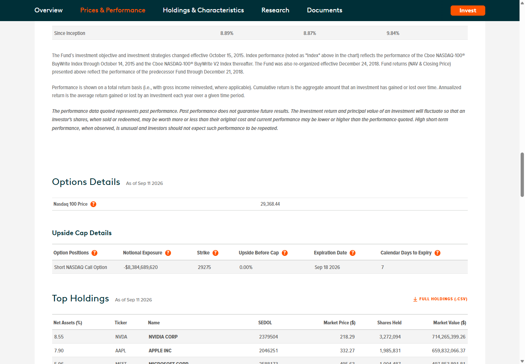
Task: Show the Notional Exposure tooltip icon
Action: click(x=168, y=253)
